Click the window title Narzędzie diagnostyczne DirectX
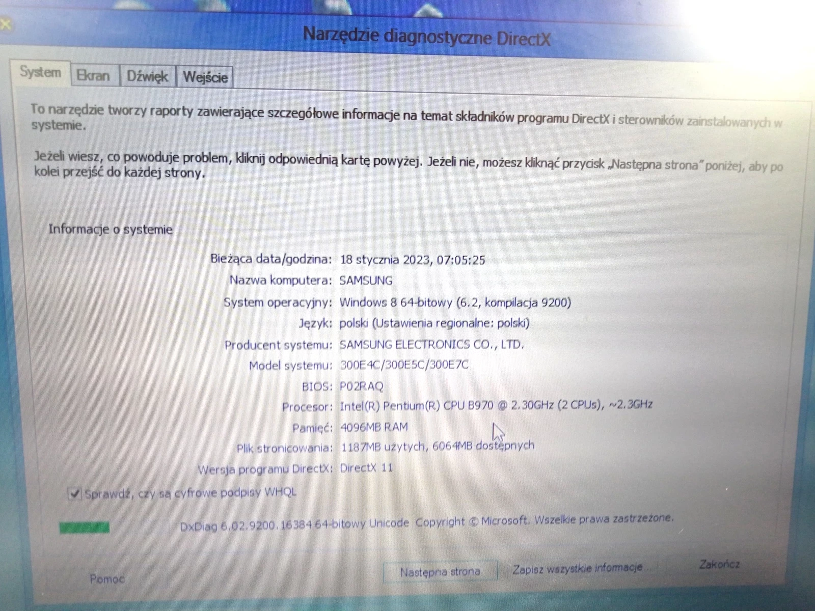This screenshot has height=611, width=815. tap(426, 36)
